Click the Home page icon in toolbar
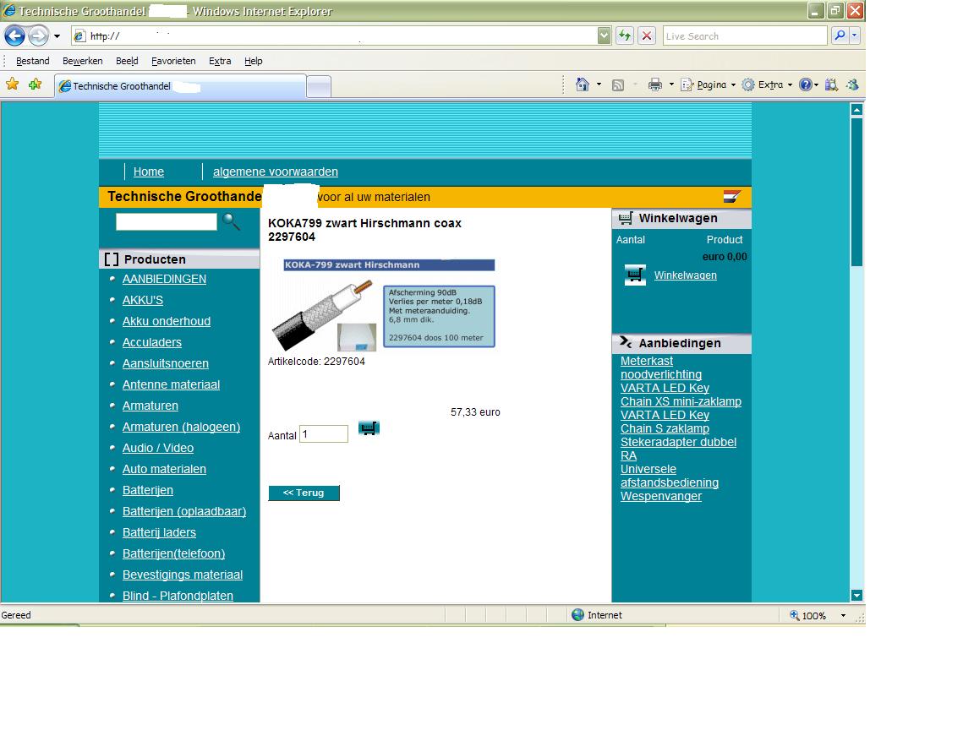This screenshot has width=974, height=730. tap(582, 84)
